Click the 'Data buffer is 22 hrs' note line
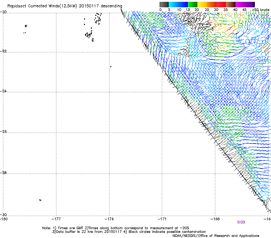271x238 pixels. tap(129, 232)
